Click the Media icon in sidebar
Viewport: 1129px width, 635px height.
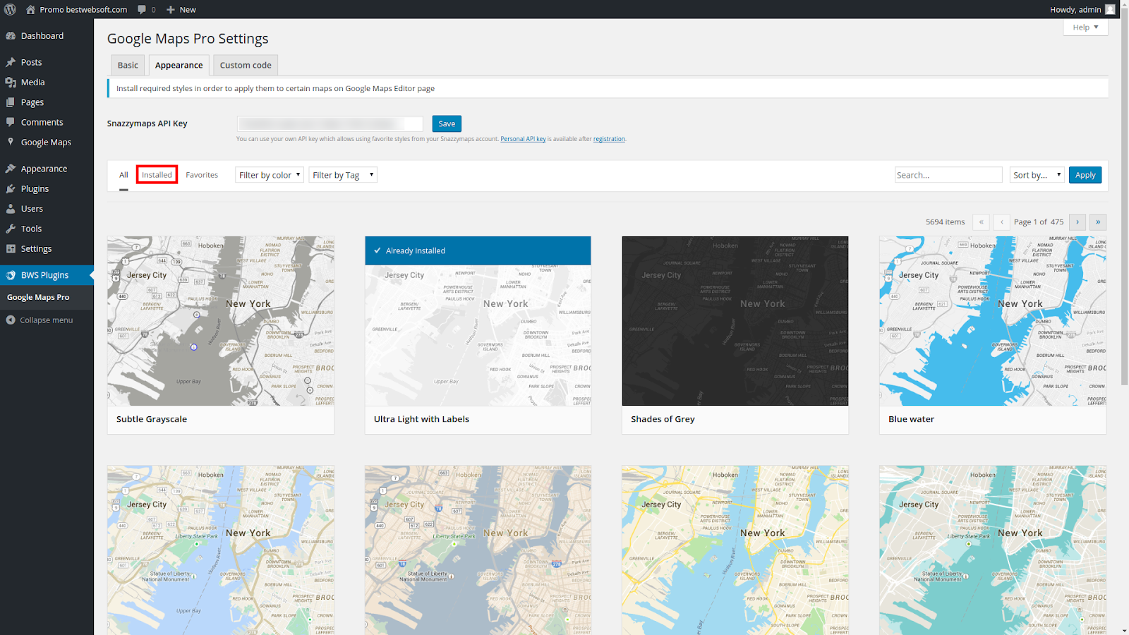tap(11, 83)
